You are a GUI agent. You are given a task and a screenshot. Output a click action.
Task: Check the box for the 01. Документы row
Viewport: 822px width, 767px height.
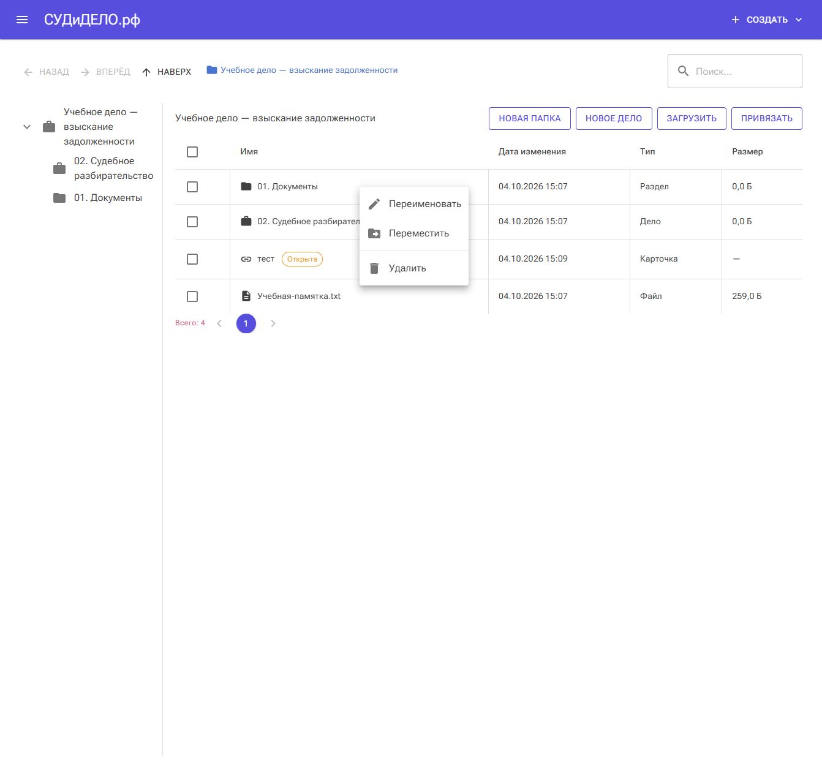pyautogui.click(x=192, y=187)
